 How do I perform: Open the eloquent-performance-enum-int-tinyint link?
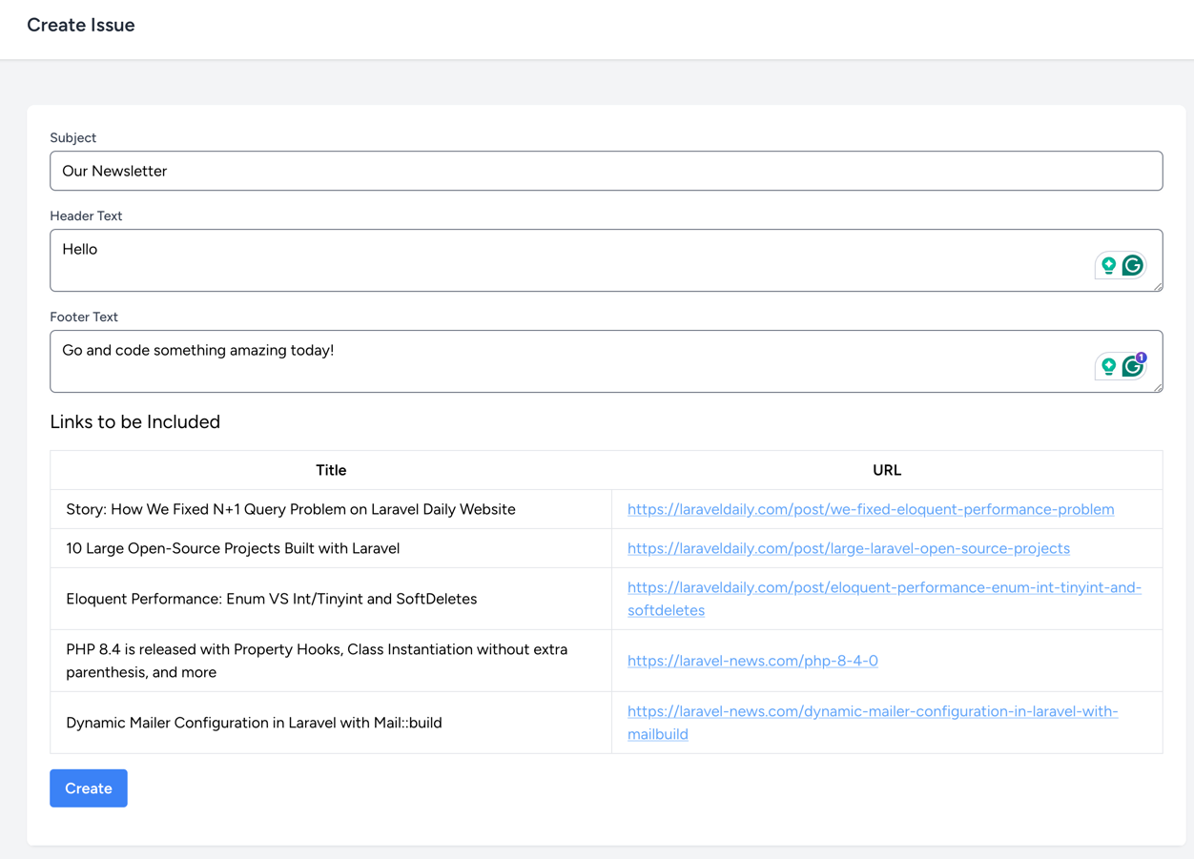click(x=884, y=599)
